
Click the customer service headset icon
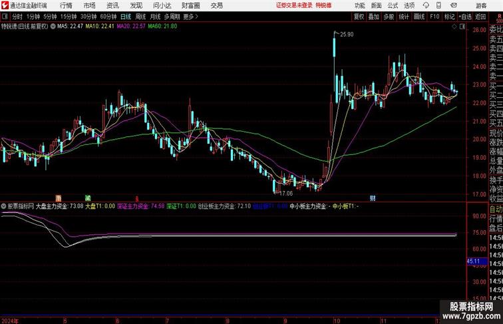[x=426, y=5]
